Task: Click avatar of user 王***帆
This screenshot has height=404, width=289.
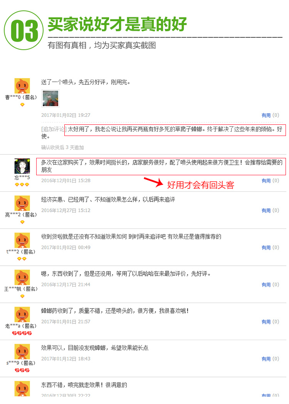Action: (22, 277)
